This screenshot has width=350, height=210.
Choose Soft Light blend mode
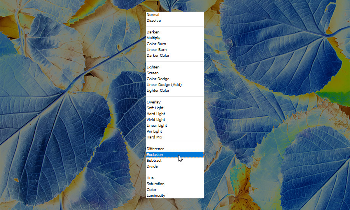pos(175,108)
